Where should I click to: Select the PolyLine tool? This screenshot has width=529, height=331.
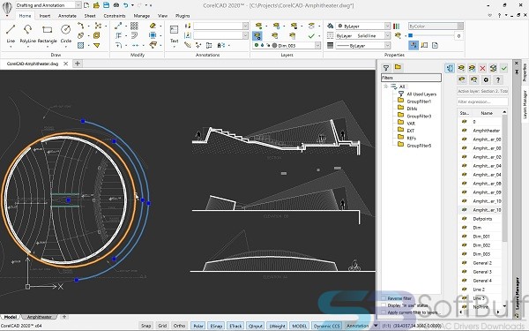point(27,34)
